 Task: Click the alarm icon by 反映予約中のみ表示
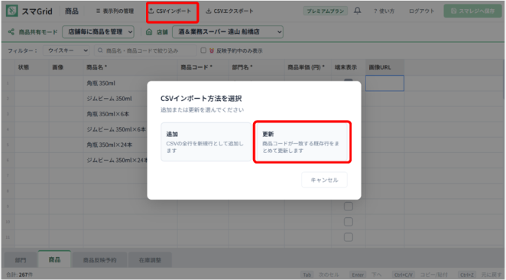[212, 50]
